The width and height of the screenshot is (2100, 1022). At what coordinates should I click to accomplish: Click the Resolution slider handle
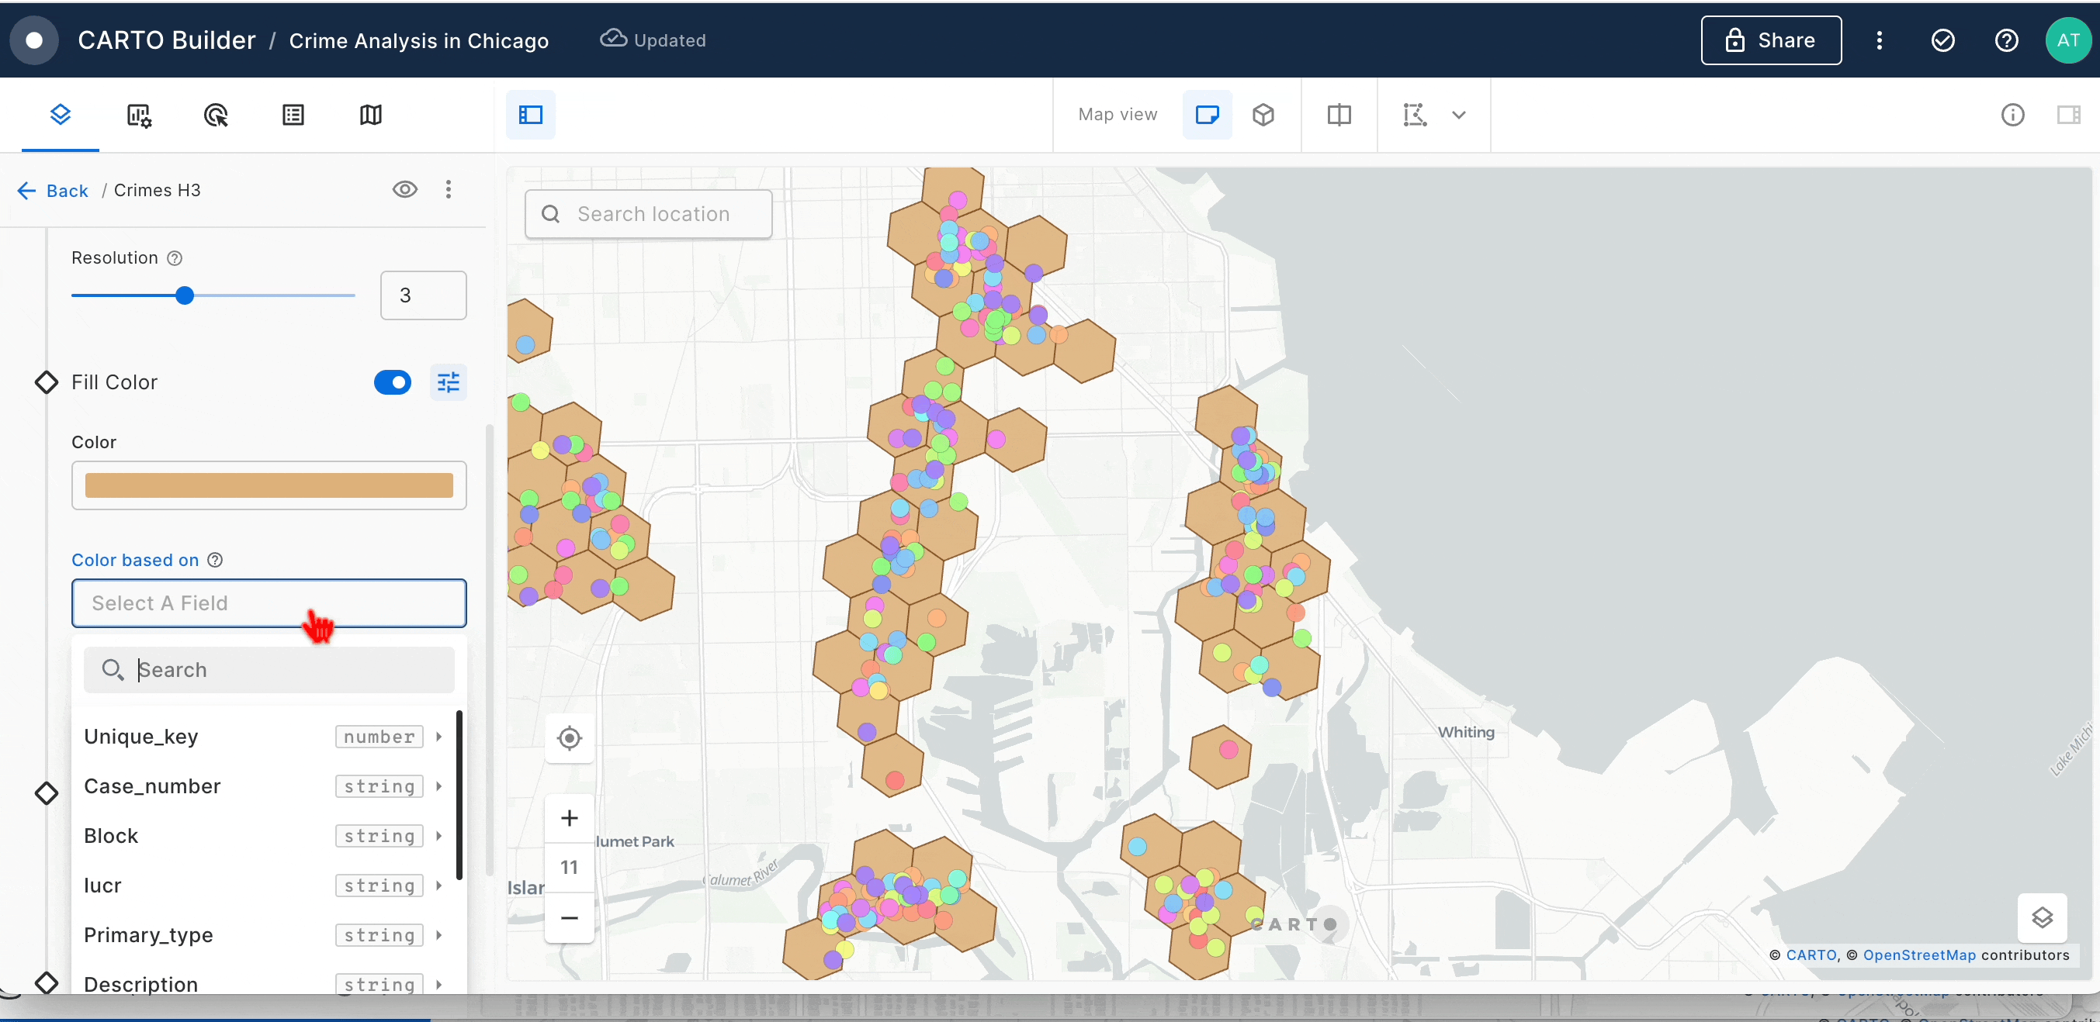pos(185,295)
